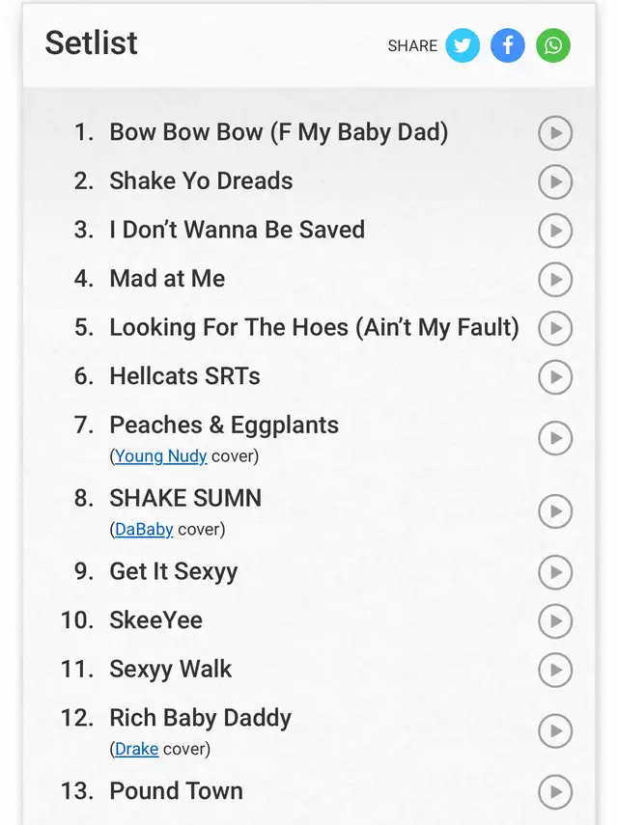Play SHAKE SUMN song
This screenshot has height=825, width=618.
coord(555,511)
